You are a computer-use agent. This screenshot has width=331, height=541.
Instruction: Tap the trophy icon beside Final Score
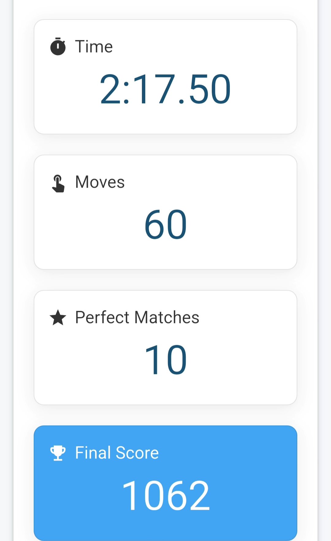58,453
